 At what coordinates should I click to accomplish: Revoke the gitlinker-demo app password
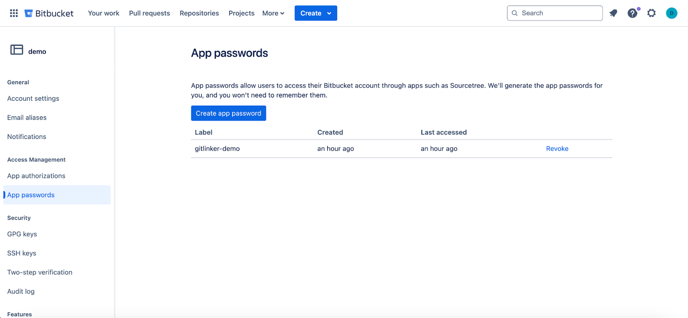[557, 148]
